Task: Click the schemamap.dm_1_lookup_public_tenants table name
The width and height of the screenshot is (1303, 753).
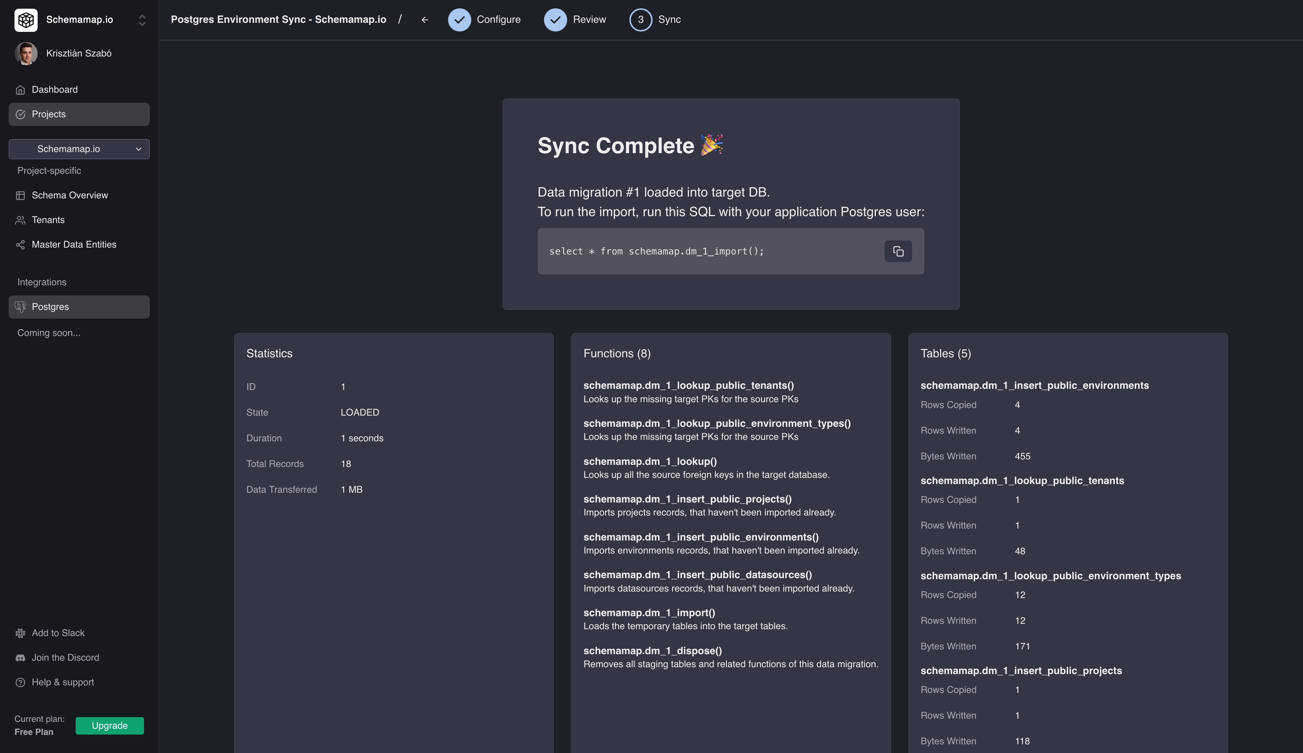Action: (1022, 480)
